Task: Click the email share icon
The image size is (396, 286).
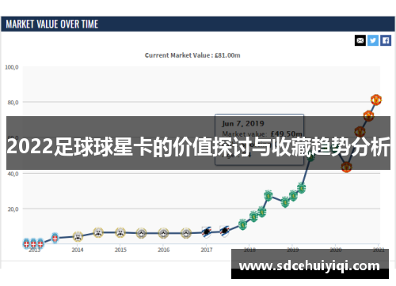Action: click(360, 40)
